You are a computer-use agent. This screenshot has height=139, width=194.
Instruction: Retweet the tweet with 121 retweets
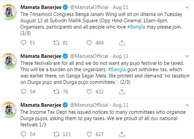point(56,134)
